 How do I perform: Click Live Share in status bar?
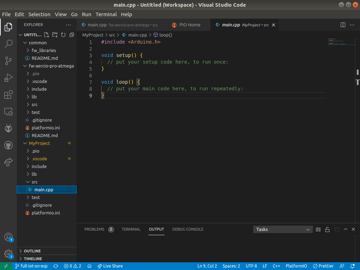click(110, 266)
